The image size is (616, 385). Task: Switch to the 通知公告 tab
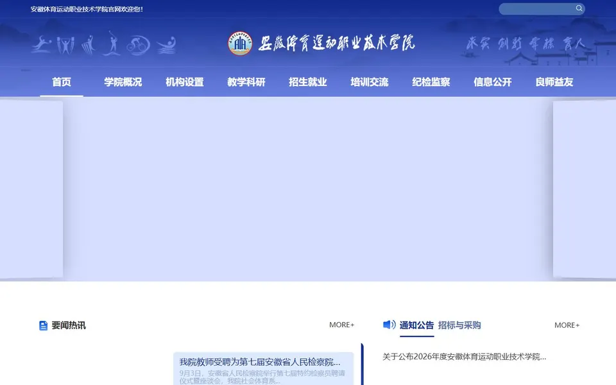coord(417,325)
